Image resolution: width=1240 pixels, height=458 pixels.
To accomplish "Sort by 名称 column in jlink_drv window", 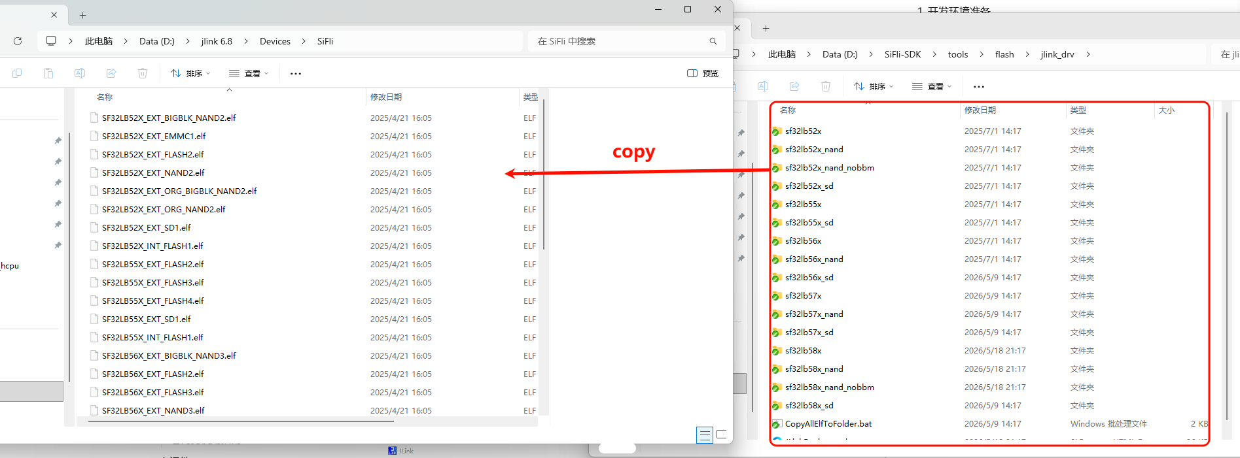I will click(788, 110).
